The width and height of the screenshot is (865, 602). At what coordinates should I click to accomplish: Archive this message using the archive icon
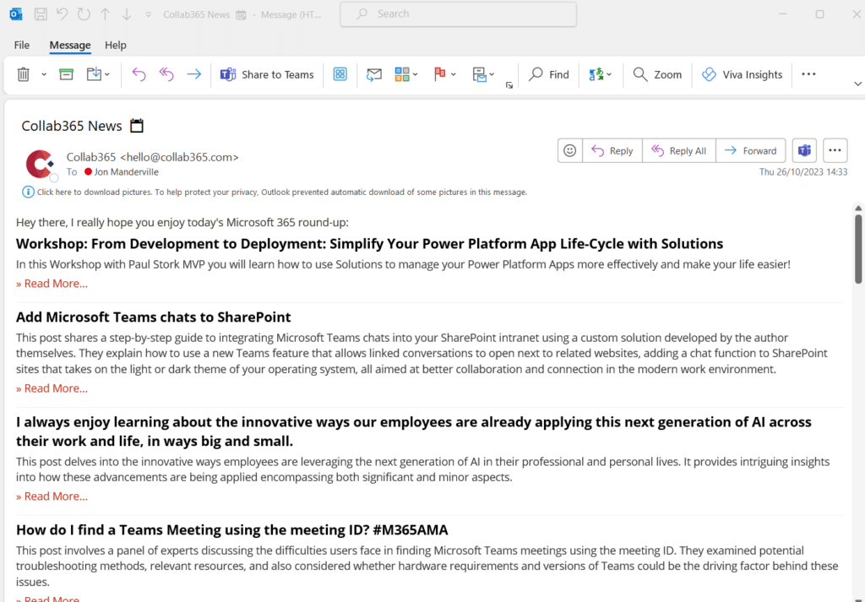tap(66, 74)
